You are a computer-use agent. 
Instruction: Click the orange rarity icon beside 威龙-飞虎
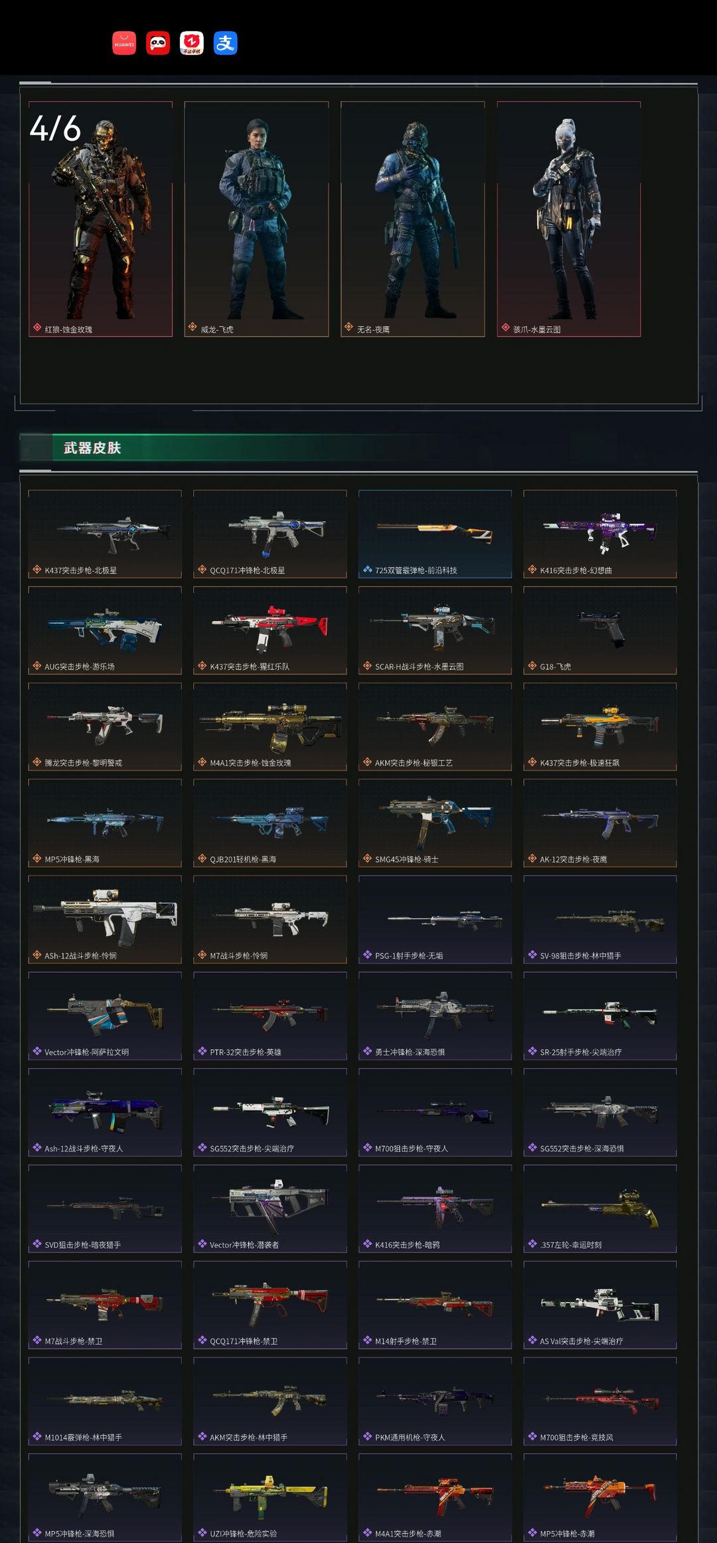click(x=193, y=327)
